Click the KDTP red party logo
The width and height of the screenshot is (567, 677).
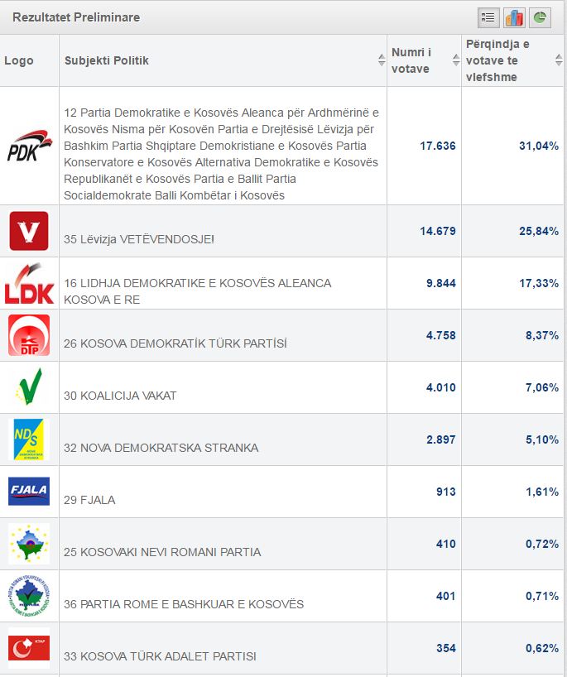[x=29, y=335]
